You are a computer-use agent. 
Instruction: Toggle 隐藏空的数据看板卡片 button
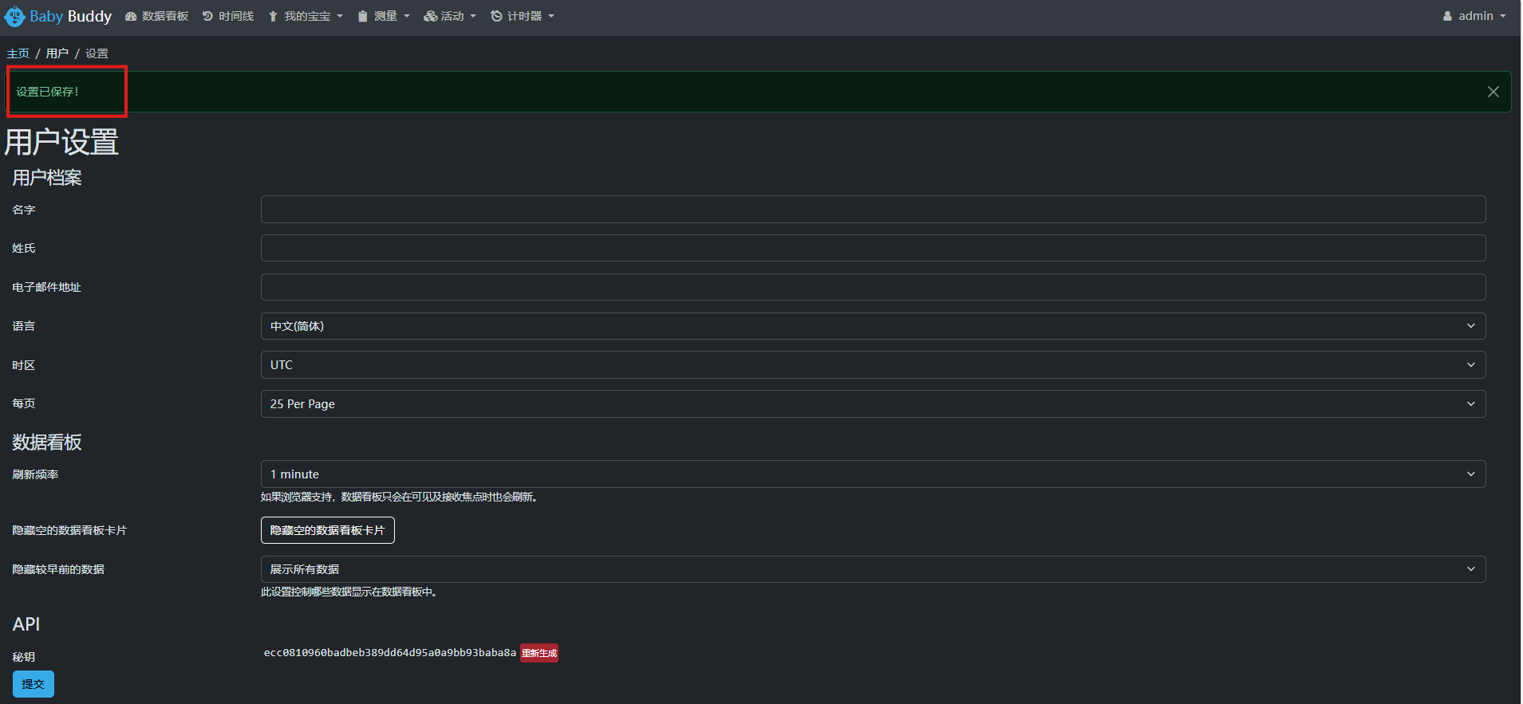[327, 530]
